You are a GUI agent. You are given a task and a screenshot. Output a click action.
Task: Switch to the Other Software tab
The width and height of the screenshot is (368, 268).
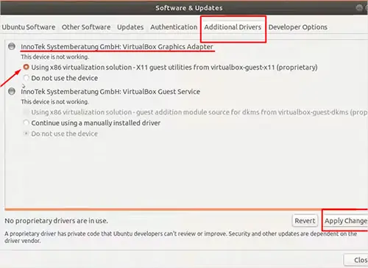point(86,27)
